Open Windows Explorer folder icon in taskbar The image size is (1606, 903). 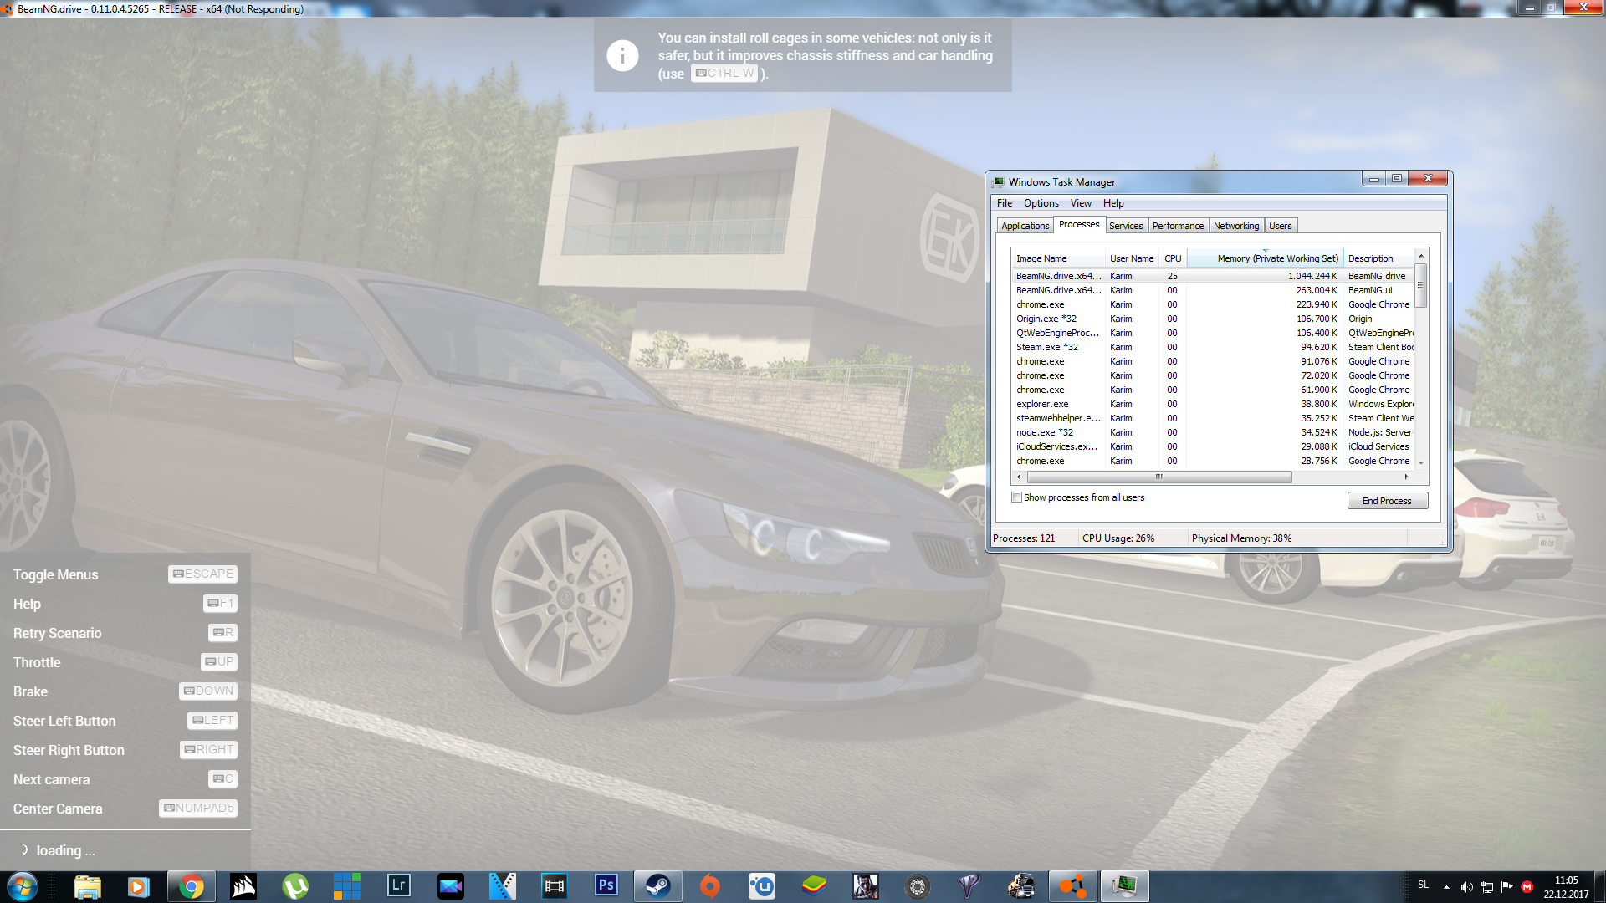[87, 886]
